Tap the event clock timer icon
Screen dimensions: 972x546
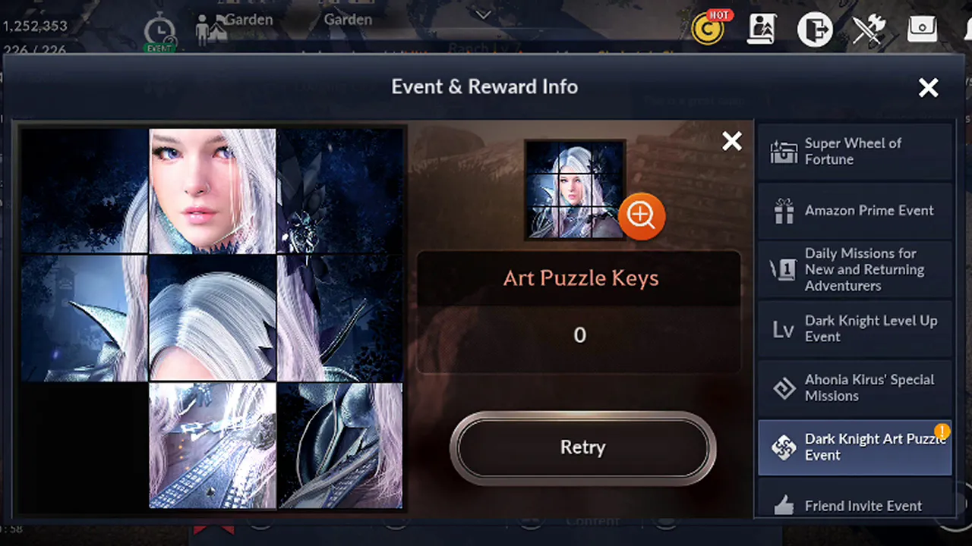[x=159, y=34]
